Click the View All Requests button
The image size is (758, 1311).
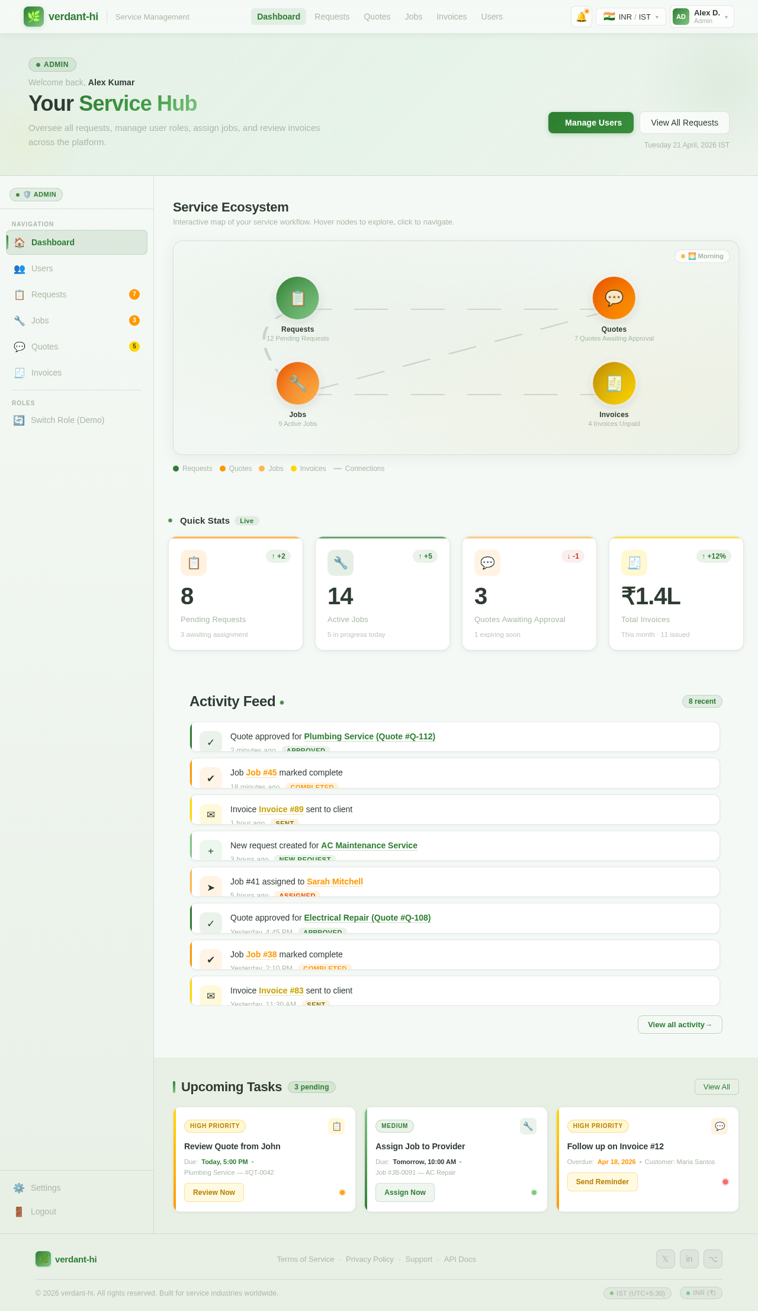(685, 123)
